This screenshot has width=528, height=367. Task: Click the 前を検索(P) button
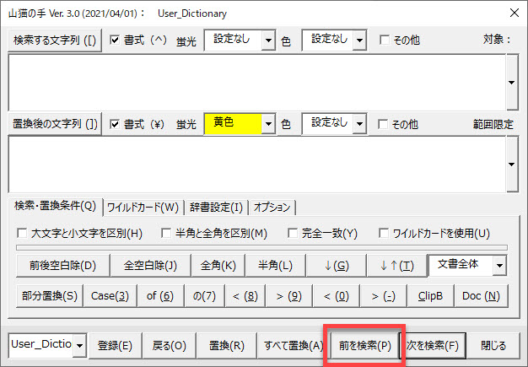coord(365,345)
